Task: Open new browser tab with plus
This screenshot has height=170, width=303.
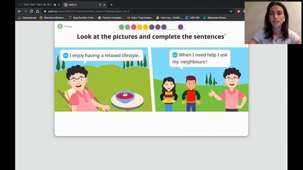Action: pos(111,5)
